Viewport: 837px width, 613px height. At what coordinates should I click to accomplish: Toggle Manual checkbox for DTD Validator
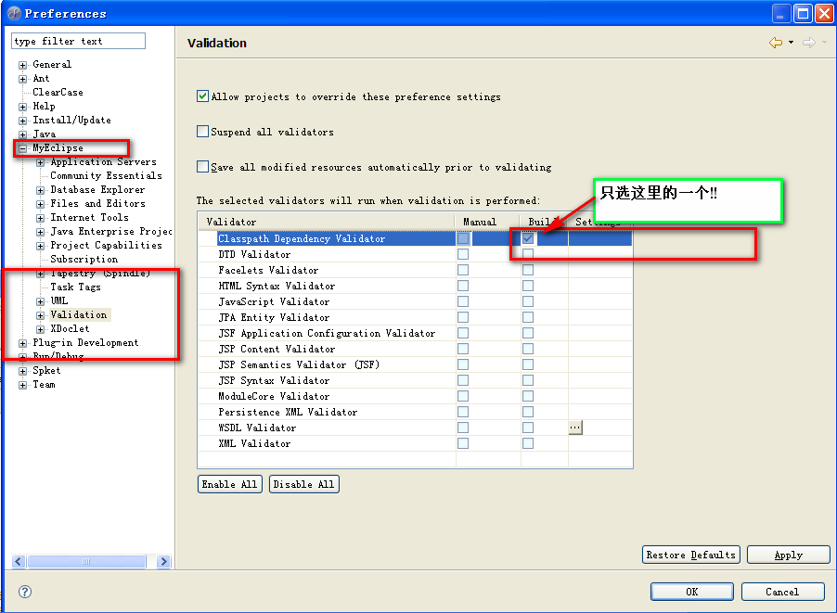(x=463, y=254)
